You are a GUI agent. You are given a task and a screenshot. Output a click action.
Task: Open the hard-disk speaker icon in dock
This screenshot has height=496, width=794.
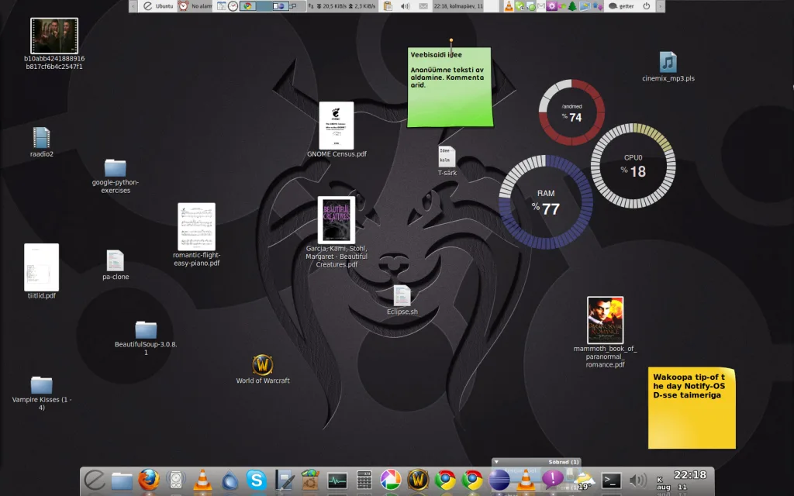[x=176, y=480]
